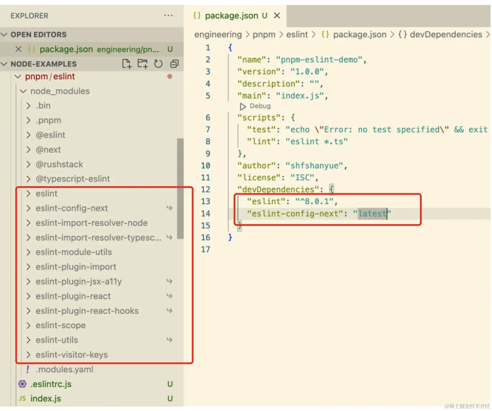Image resolution: width=492 pixels, height=411 pixels.
Task: Open index.js in the Explorer
Action: 46,399
